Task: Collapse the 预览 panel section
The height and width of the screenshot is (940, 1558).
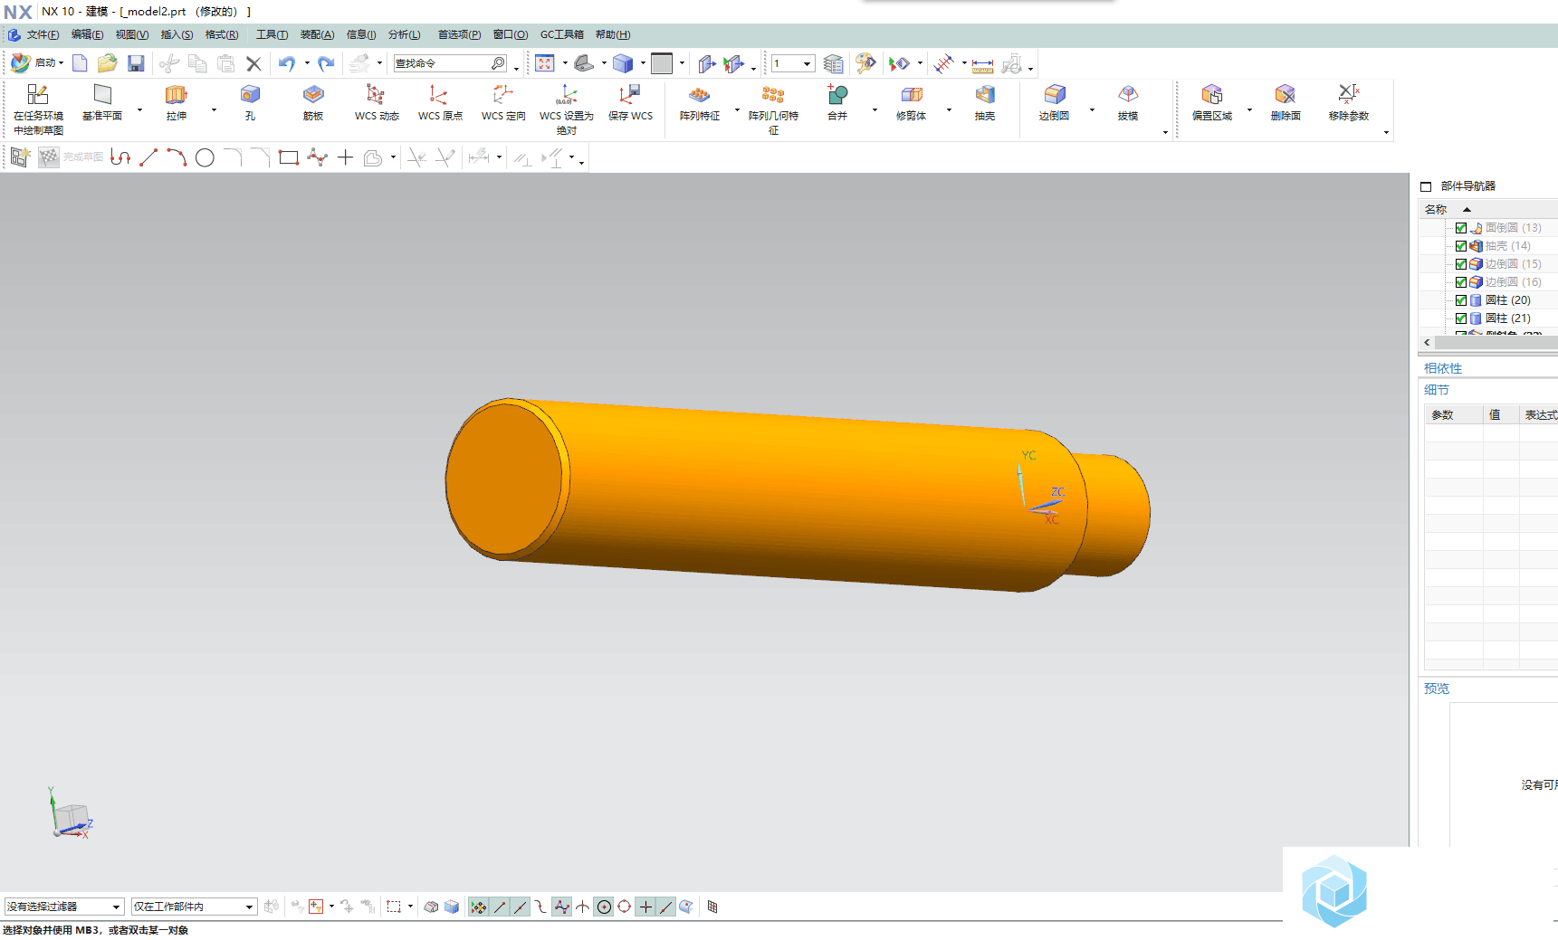Action: [1437, 688]
